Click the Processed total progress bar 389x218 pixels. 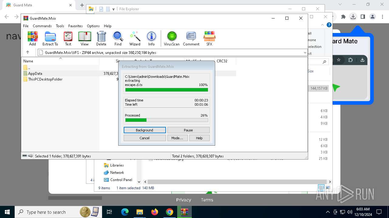[167, 120]
